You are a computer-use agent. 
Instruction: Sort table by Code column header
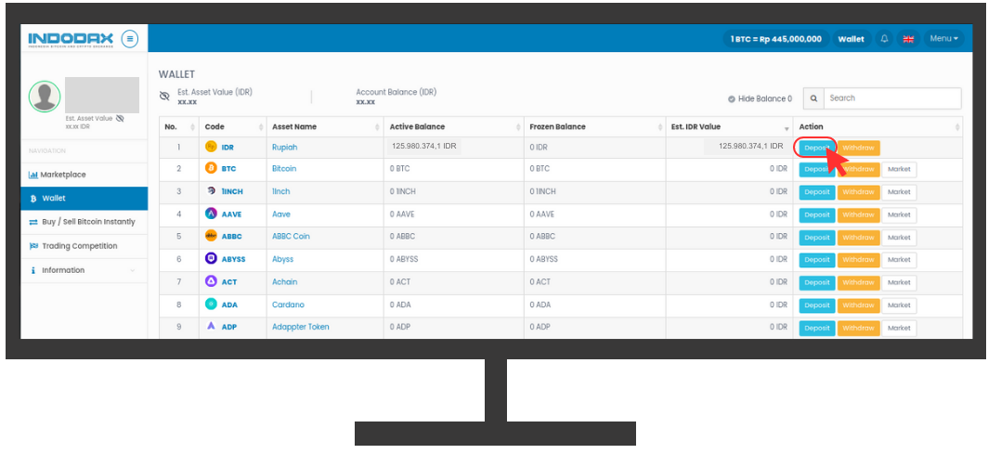tap(232, 127)
